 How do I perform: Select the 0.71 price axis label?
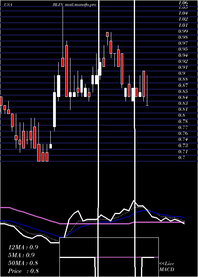pyautogui.click(x=183, y=152)
